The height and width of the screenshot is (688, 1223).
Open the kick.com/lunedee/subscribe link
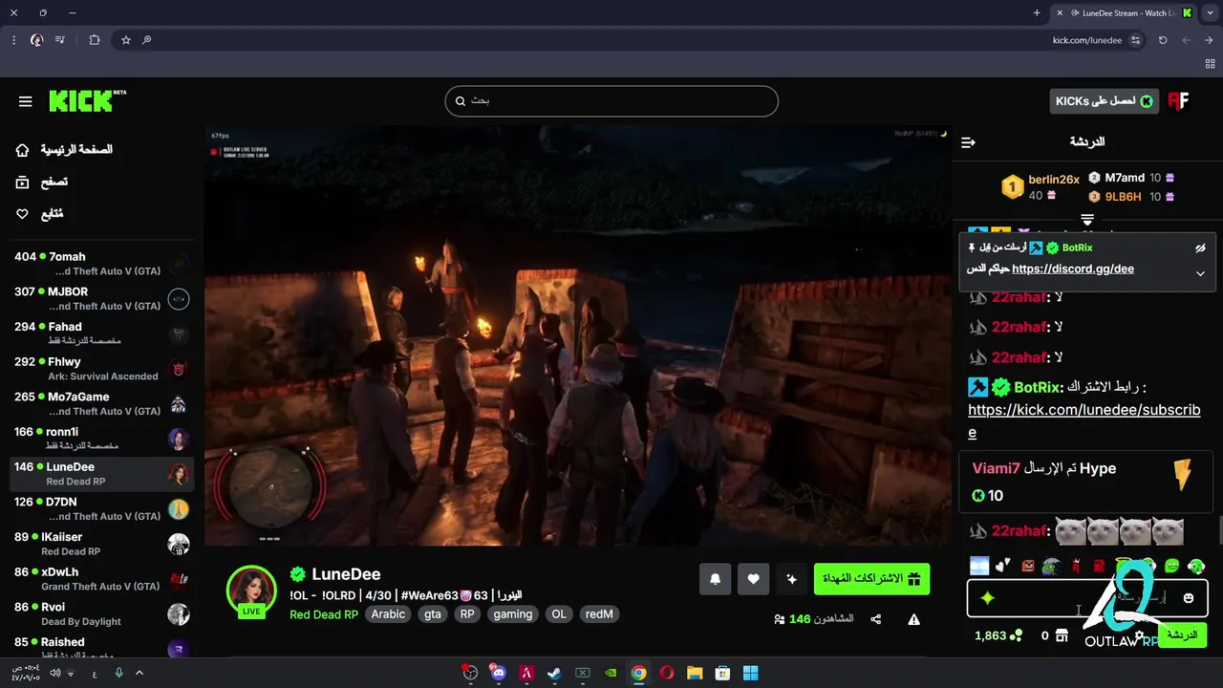coord(1084,420)
